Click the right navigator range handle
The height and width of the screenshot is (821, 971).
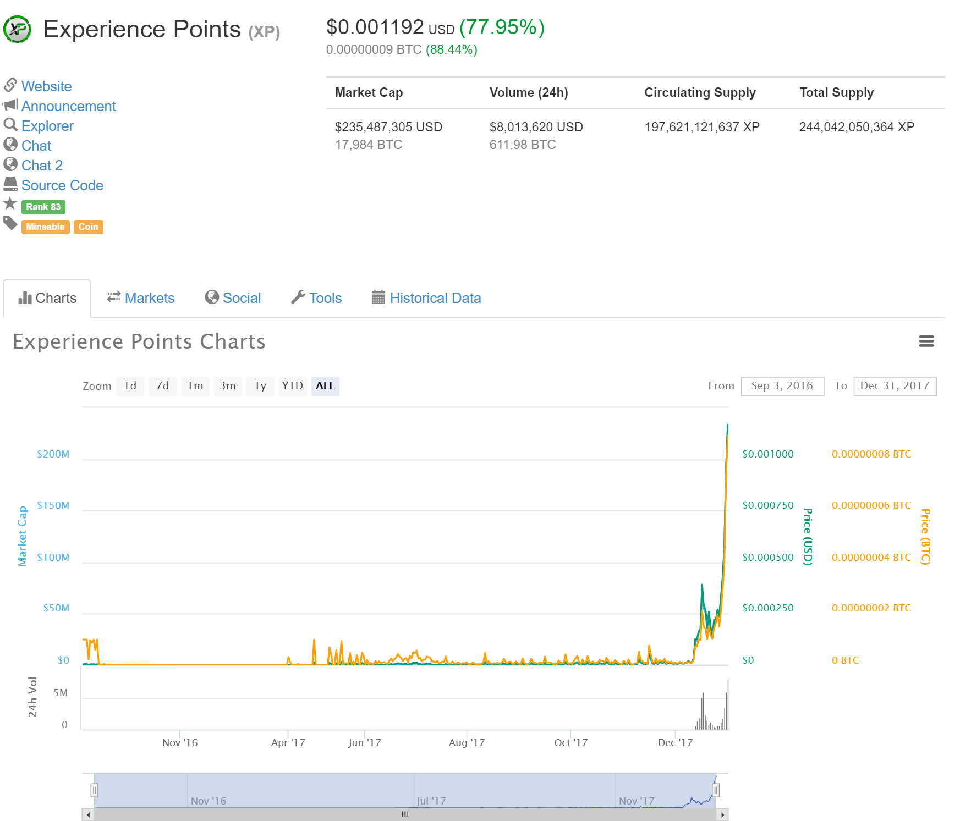pyautogui.click(x=716, y=790)
